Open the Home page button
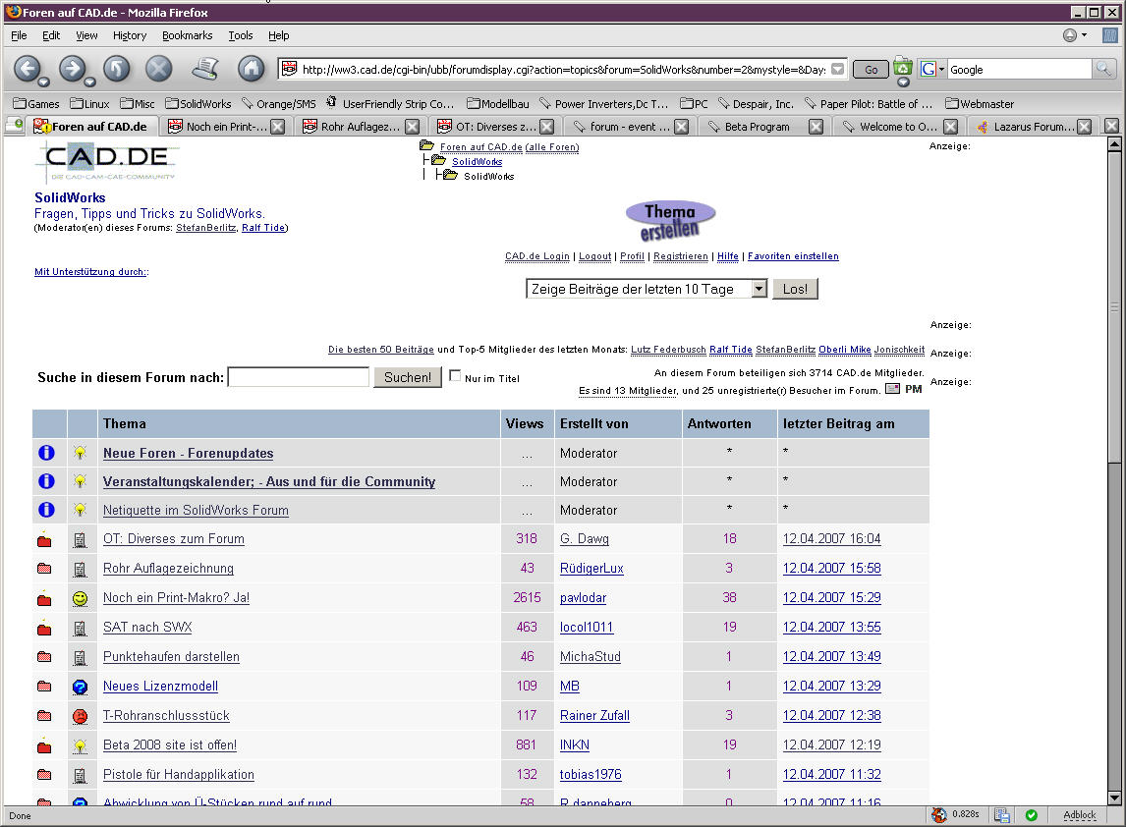Viewport: 1126px width, 827px height. [x=251, y=69]
